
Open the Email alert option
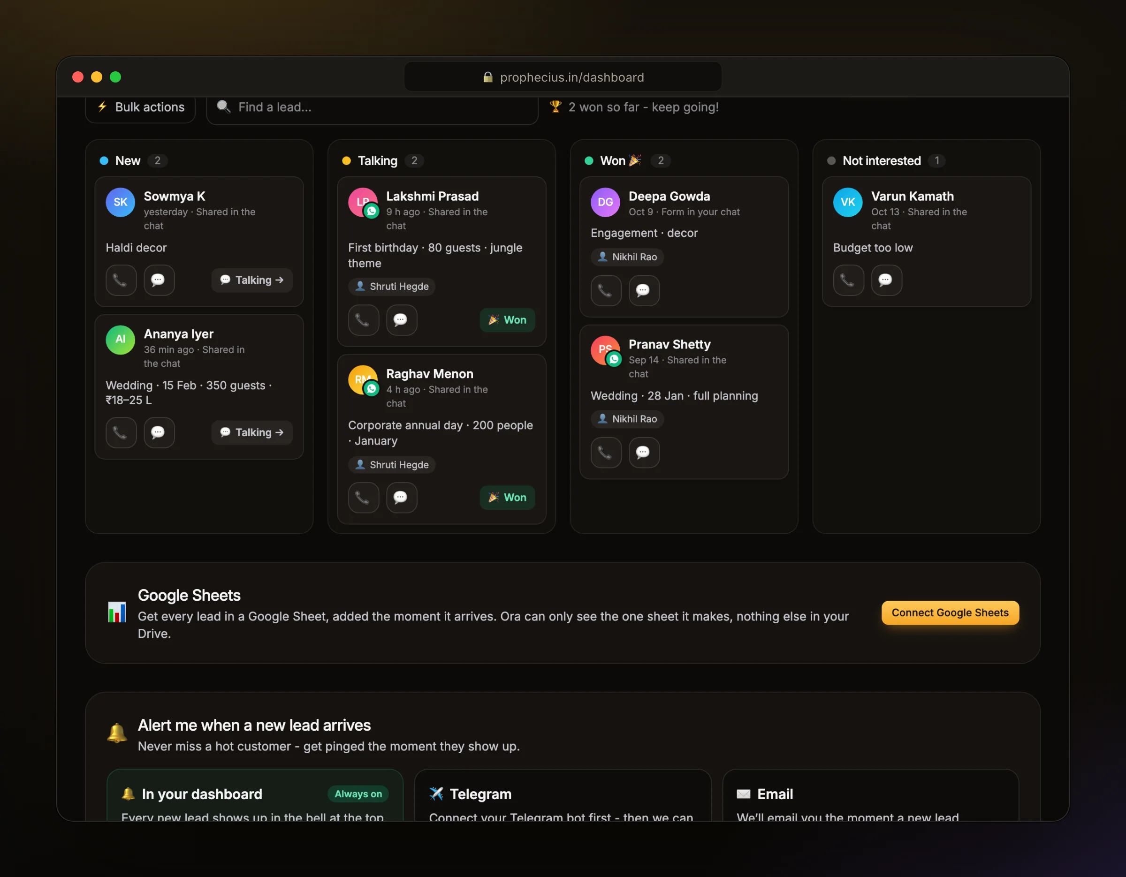pyautogui.click(x=870, y=795)
